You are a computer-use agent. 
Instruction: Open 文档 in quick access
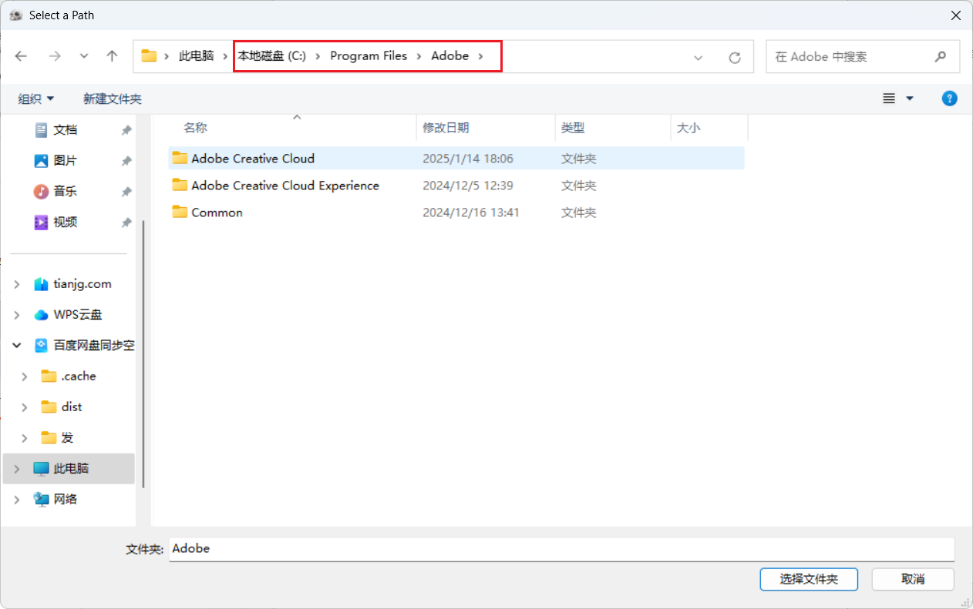point(65,130)
